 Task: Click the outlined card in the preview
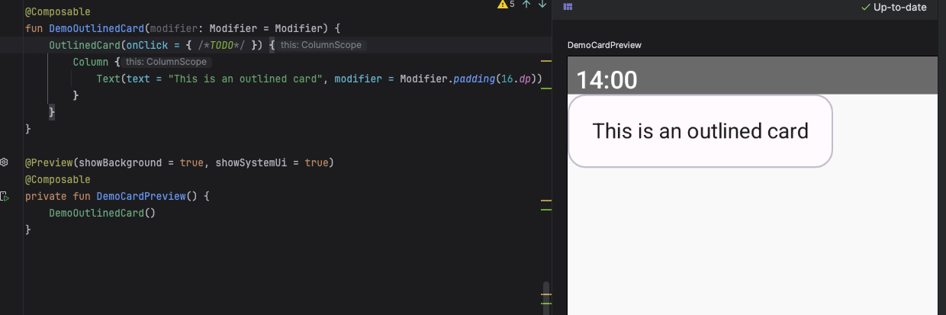point(700,131)
